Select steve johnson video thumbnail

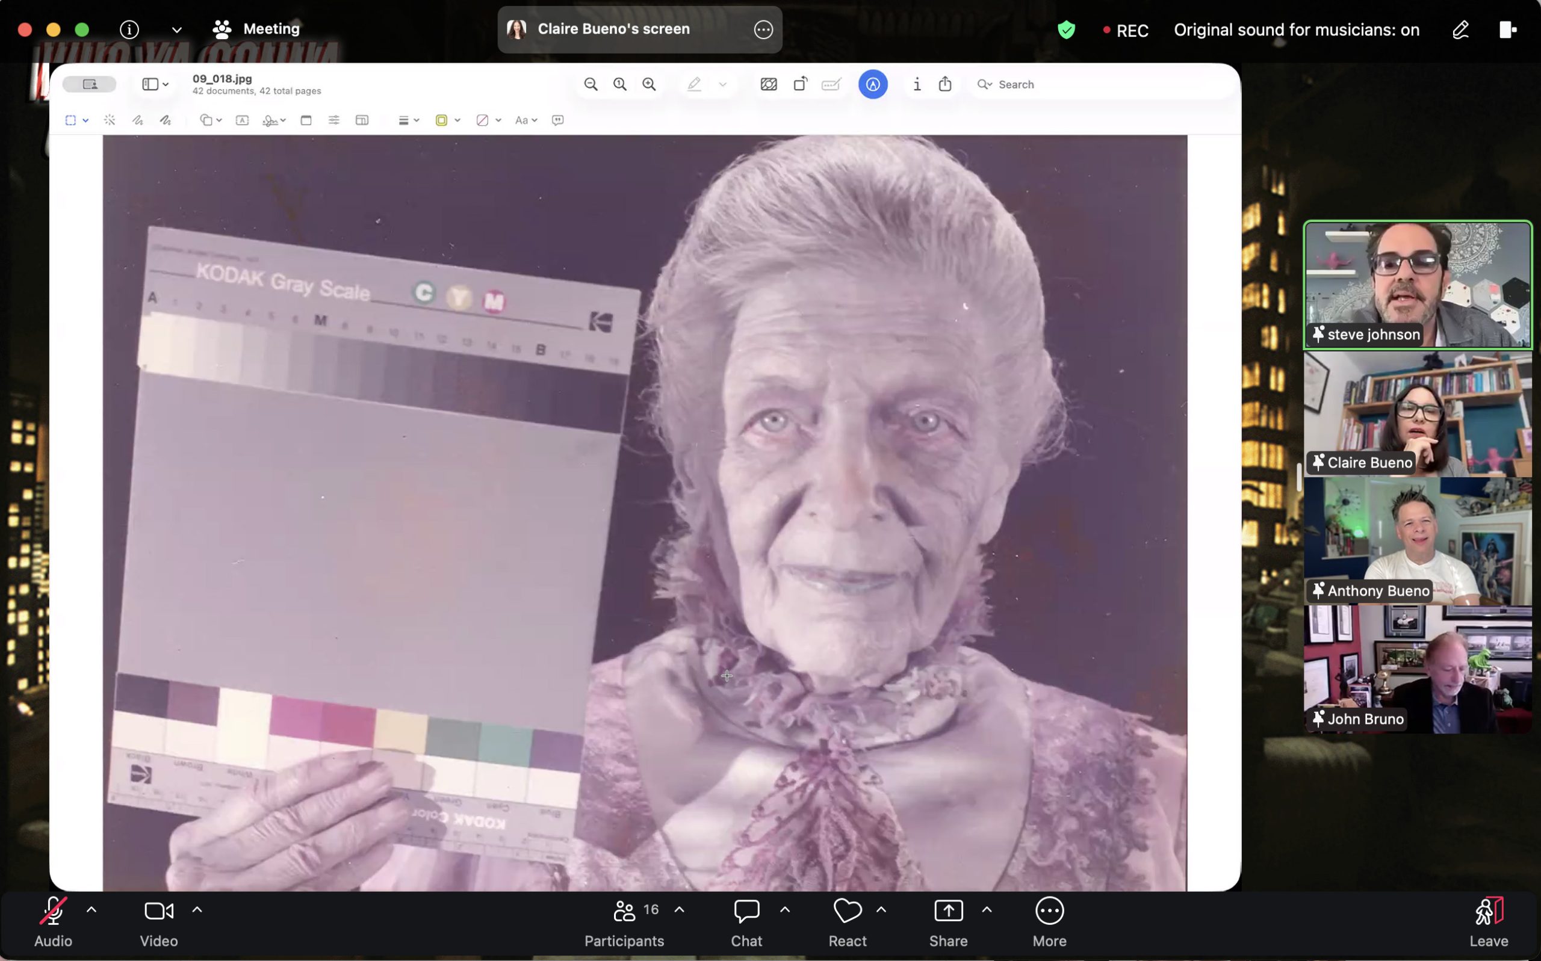(1418, 285)
